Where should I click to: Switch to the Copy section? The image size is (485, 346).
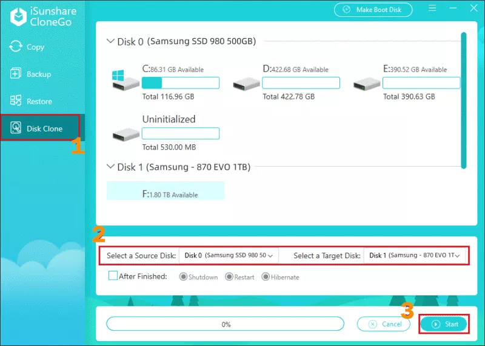point(42,47)
